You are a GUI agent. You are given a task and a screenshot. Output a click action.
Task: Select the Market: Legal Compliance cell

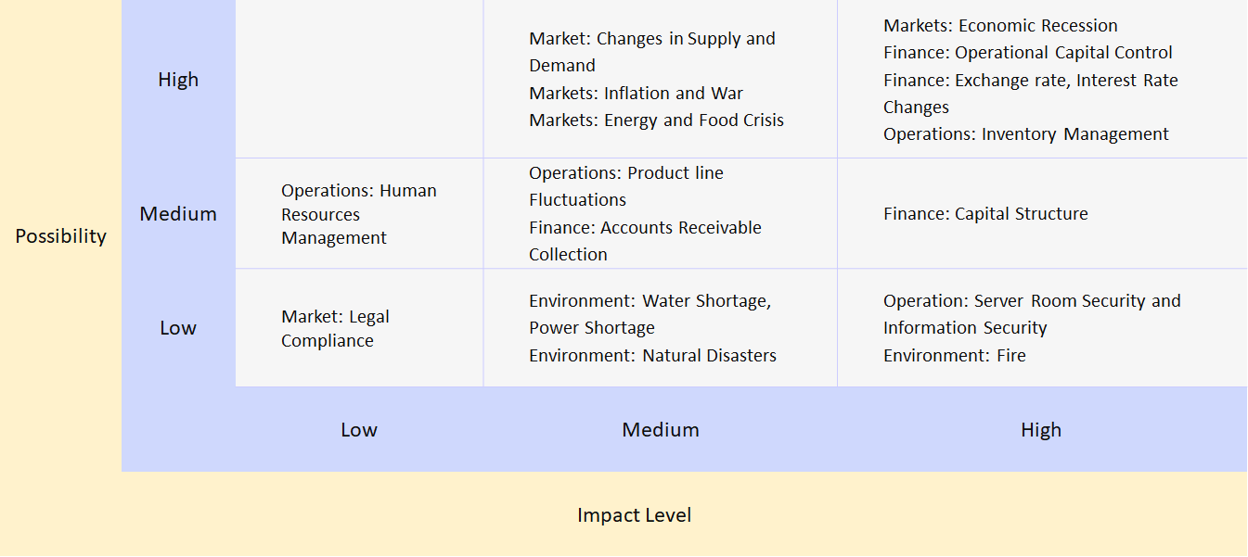tap(359, 328)
